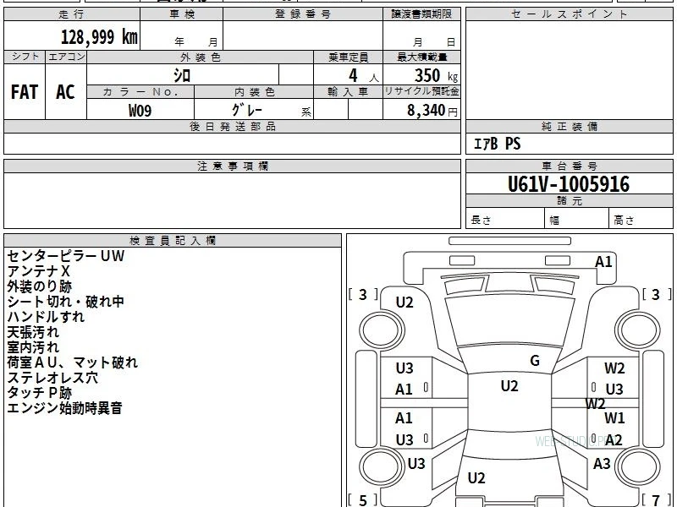Click inspector note ステレオレス穴

[x=52, y=377]
